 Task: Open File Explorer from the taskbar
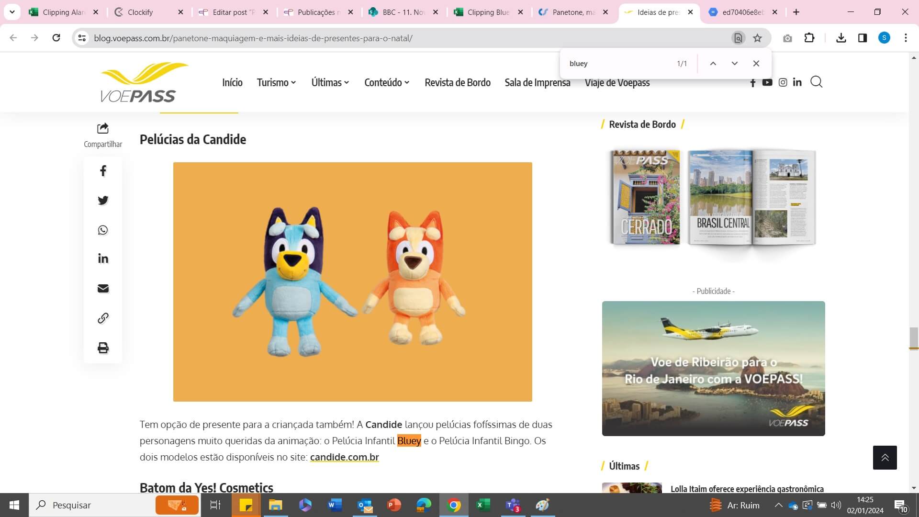(x=275, y=505)
